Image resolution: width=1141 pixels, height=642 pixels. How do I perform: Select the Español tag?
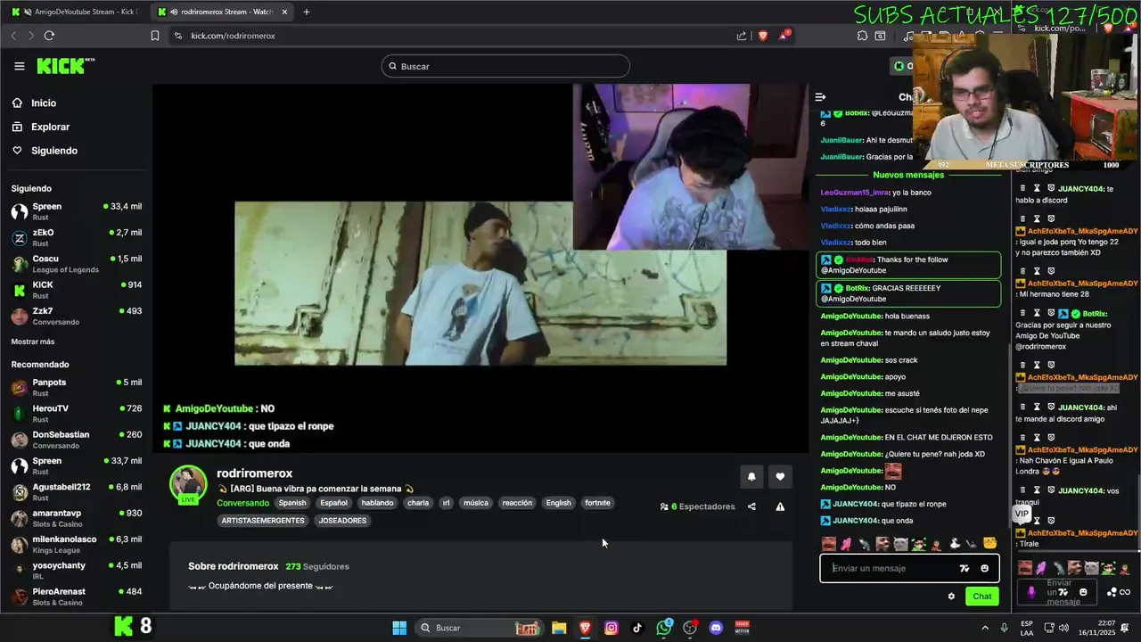pos(333,503)
